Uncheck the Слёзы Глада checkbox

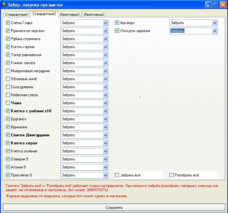click(x=8, y=23)
